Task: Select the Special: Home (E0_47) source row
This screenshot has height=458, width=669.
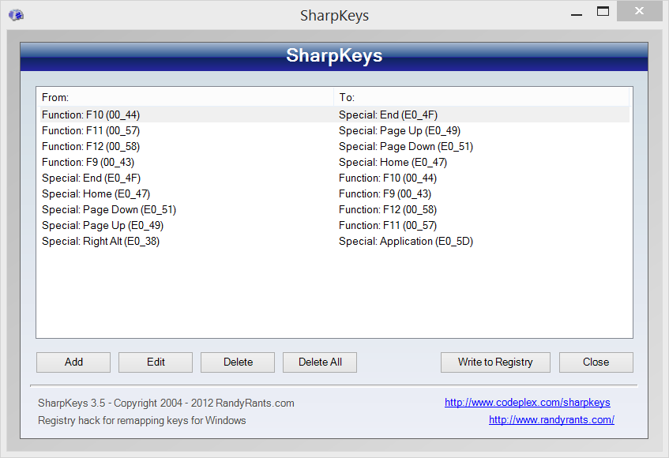Action: pos(96,193)
